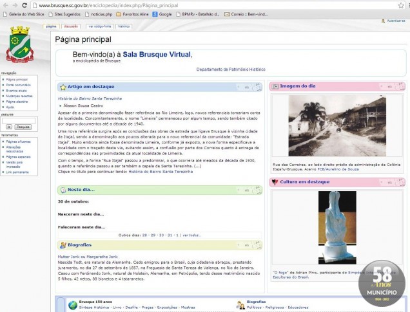Click the browser back arrow
Screen dimensions: 410x312
pos(6,5)
